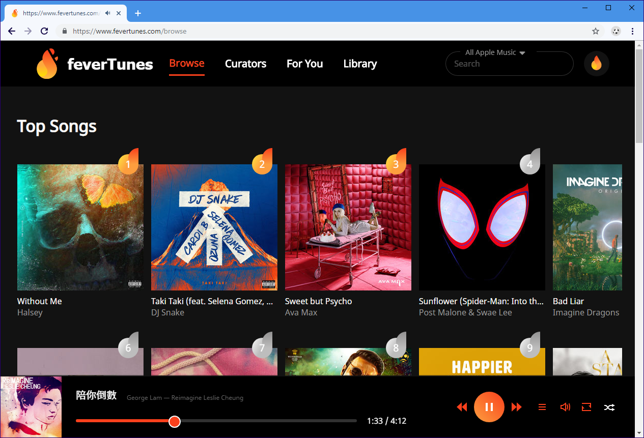Click the 1:33 / 4:12 time display
644x438 pixels.
click(386, 421)
